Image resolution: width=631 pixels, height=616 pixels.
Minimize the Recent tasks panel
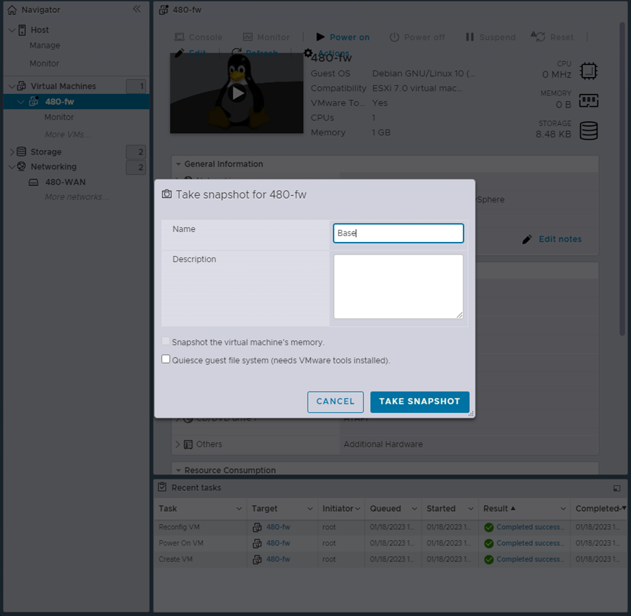tap(617, 488)
